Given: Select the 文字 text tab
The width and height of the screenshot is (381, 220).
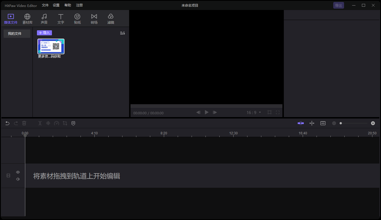Looking at the screenshot, I should (x=61, y=19).
